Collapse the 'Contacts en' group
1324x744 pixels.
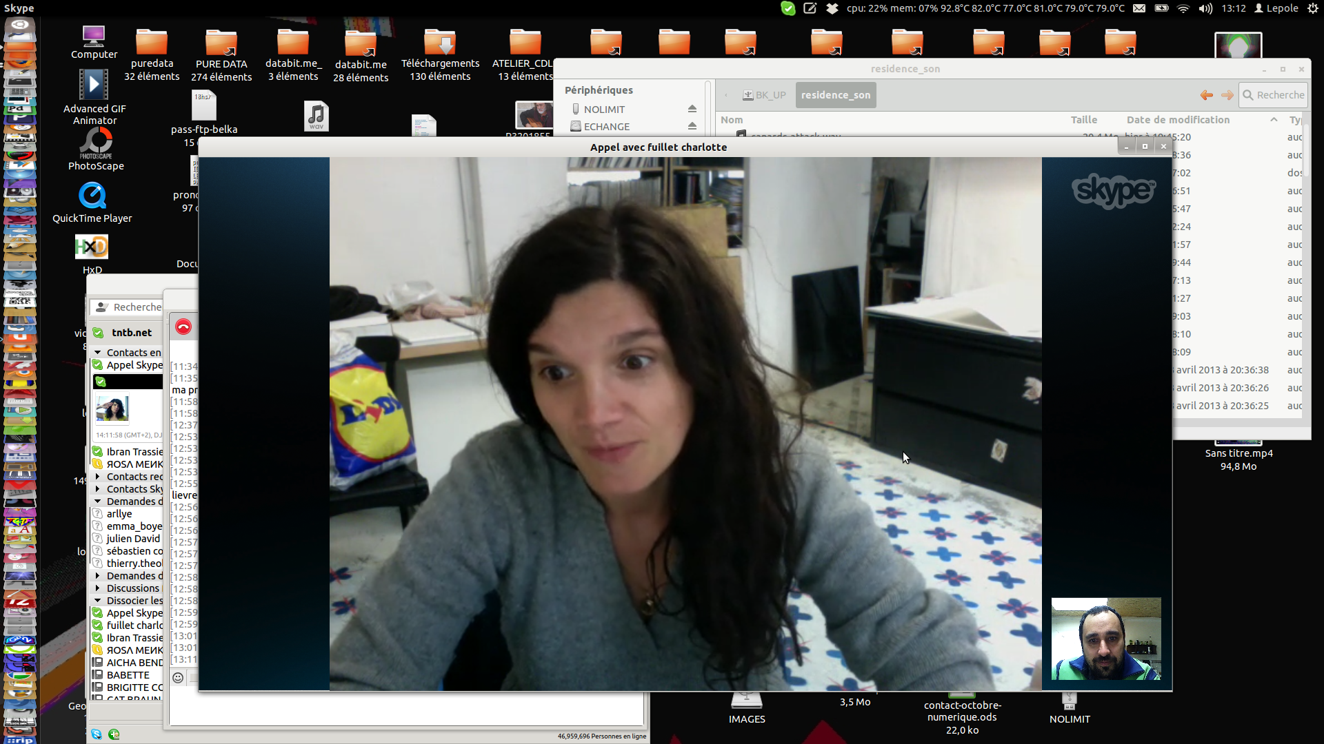98,352
